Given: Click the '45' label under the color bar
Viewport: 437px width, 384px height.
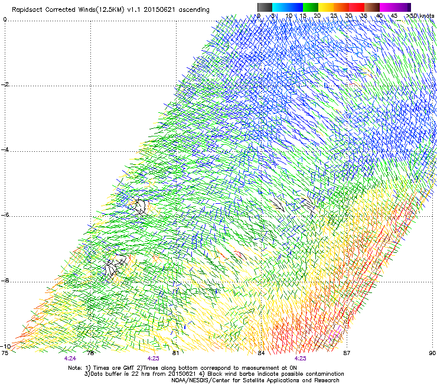Looking at the screenshot, I should coord(394,16).
